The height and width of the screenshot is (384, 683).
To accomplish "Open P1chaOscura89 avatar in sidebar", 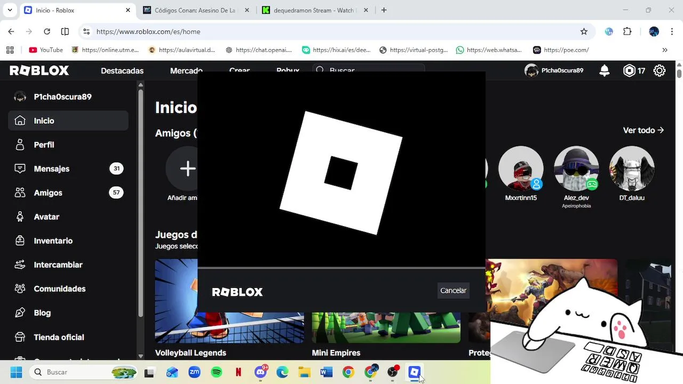I will coord(20,97).
